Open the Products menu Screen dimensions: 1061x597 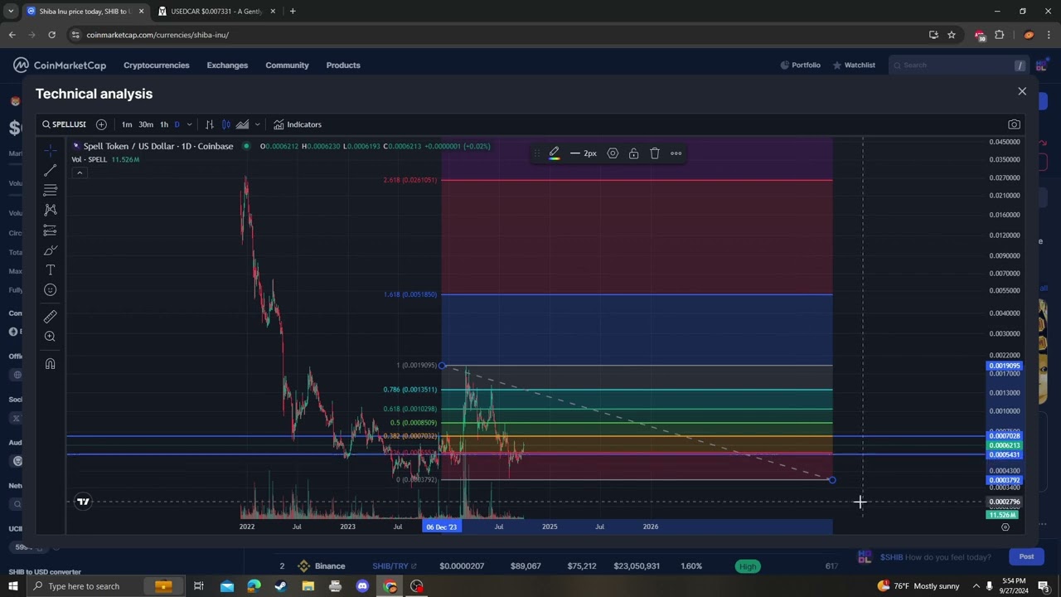[x=343, y=65]
